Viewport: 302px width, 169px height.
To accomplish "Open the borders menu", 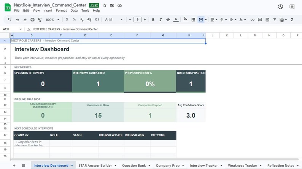I will click(193, 20).
